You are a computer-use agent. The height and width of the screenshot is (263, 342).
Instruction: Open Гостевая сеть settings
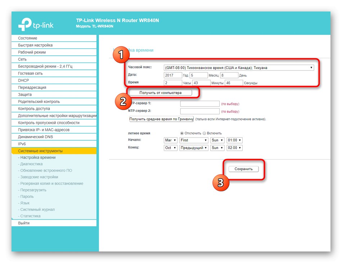coord(54,73)
